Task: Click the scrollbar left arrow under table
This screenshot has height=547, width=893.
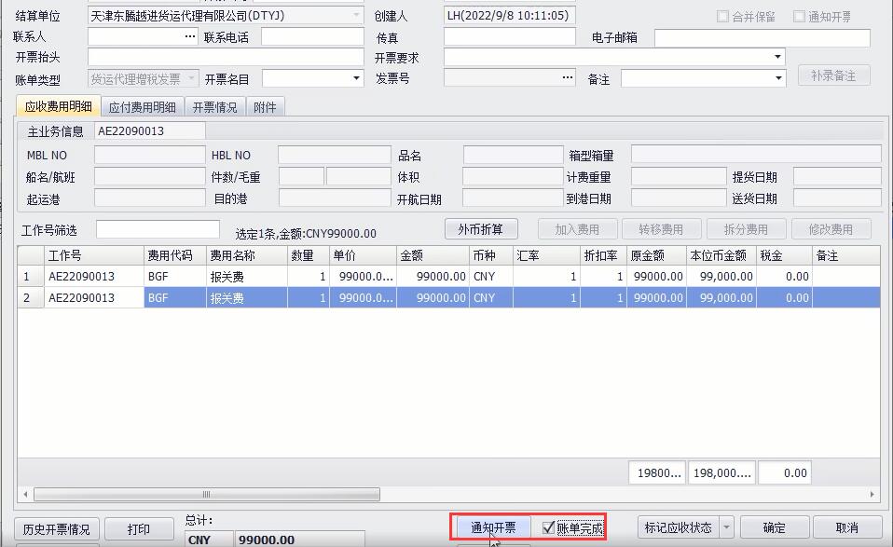Action: click(x=24, y=495)
